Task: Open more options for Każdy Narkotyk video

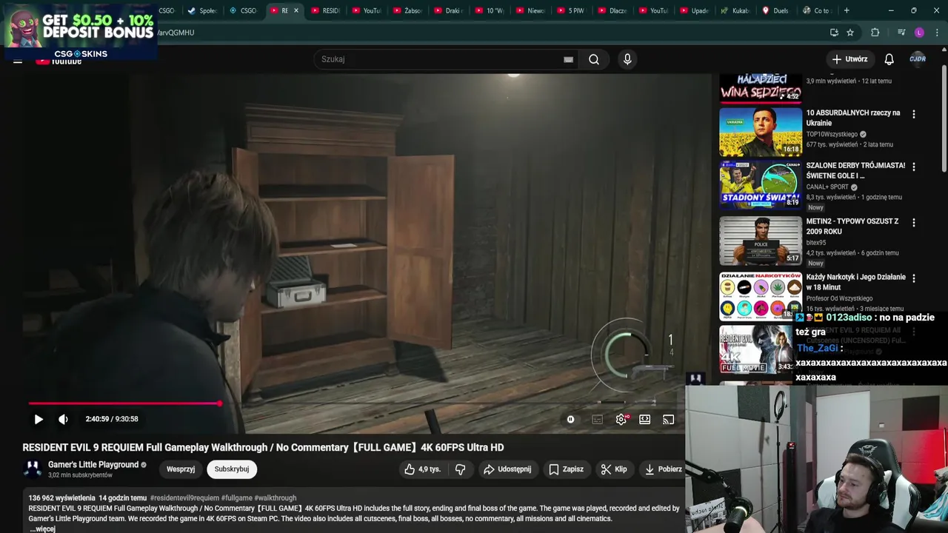Action: [x=913, y=278]
